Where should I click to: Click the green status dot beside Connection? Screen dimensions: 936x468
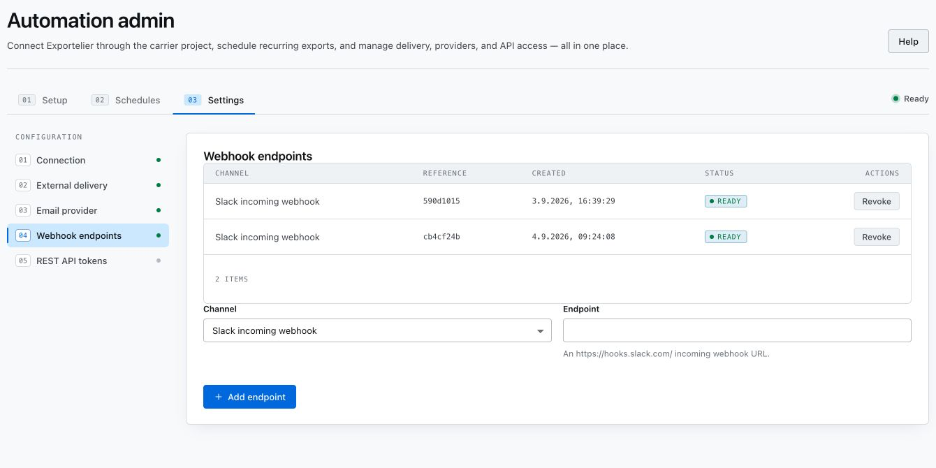[159, 160]
